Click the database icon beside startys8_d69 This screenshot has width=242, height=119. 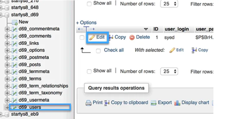(x=7, y=15)
